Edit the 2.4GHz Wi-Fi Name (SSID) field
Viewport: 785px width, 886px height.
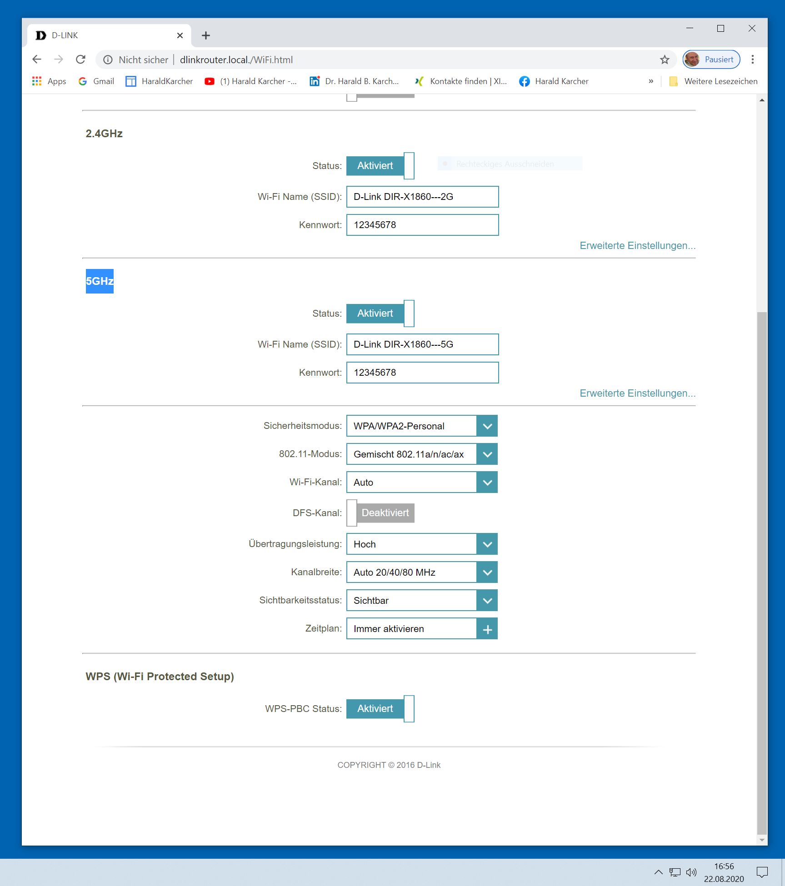coord(422,197)
